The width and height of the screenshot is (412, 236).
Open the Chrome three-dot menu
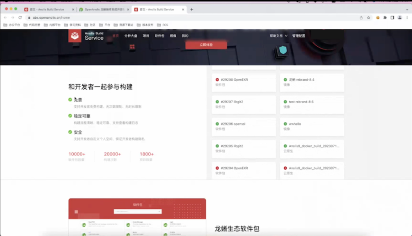[x=407, y=17]
